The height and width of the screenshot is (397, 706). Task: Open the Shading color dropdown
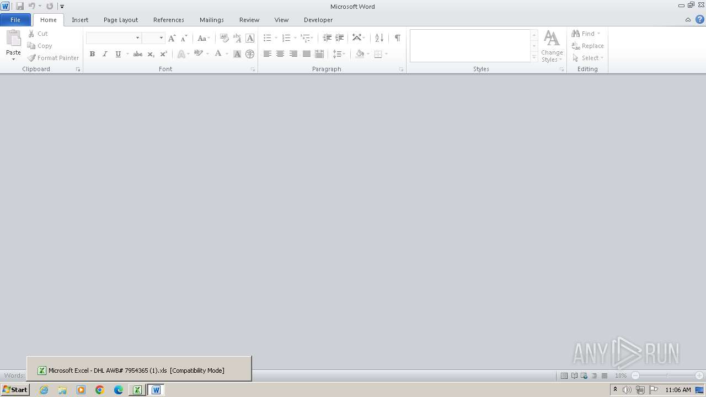click(x=368, y=54)
